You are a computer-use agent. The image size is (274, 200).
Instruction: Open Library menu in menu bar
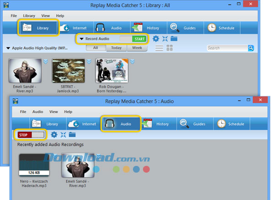[x=29, y=15]
